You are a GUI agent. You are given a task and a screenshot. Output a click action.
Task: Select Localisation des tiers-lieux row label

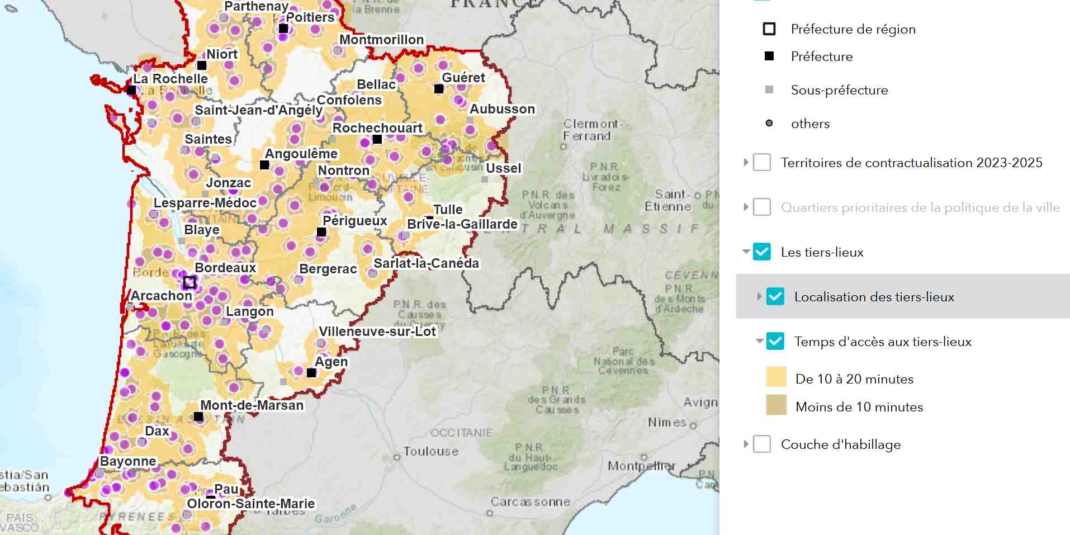coord(874,297)
